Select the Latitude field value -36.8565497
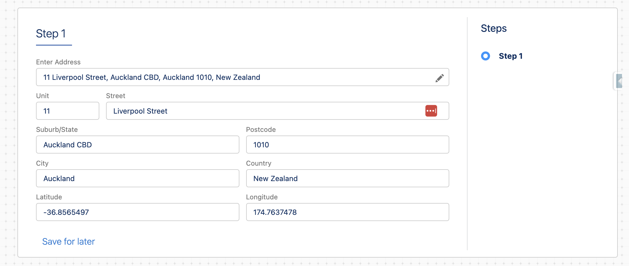The height and width of the screenshot is (266, 629). (x=138, y=212)
